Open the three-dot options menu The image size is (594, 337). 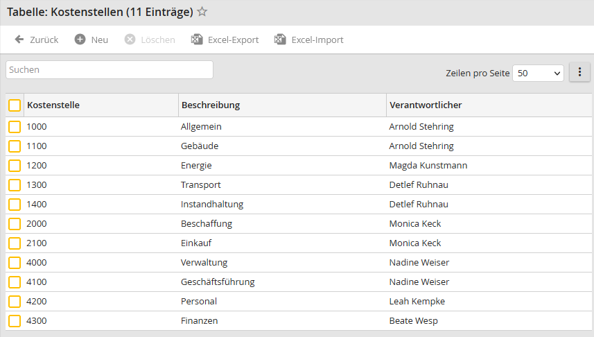(x=579, y=72)
